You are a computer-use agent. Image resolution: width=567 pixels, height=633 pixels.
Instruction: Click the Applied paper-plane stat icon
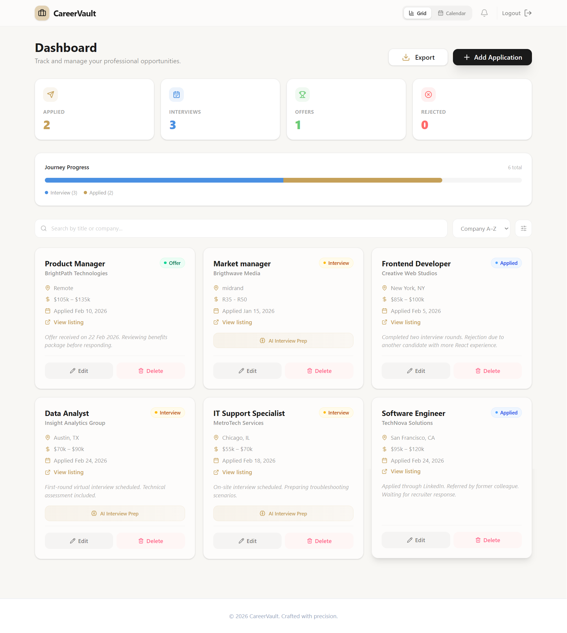[50, 94]
